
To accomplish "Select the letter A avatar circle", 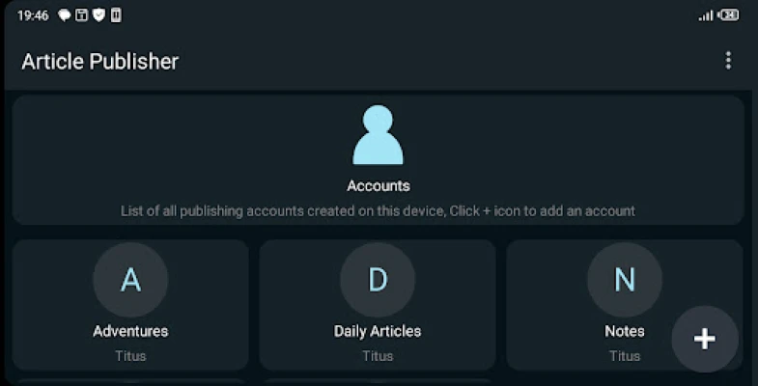I will pos(130,280).
